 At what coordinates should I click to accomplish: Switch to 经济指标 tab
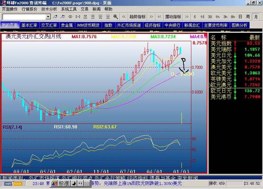click(x=153, y=25)
